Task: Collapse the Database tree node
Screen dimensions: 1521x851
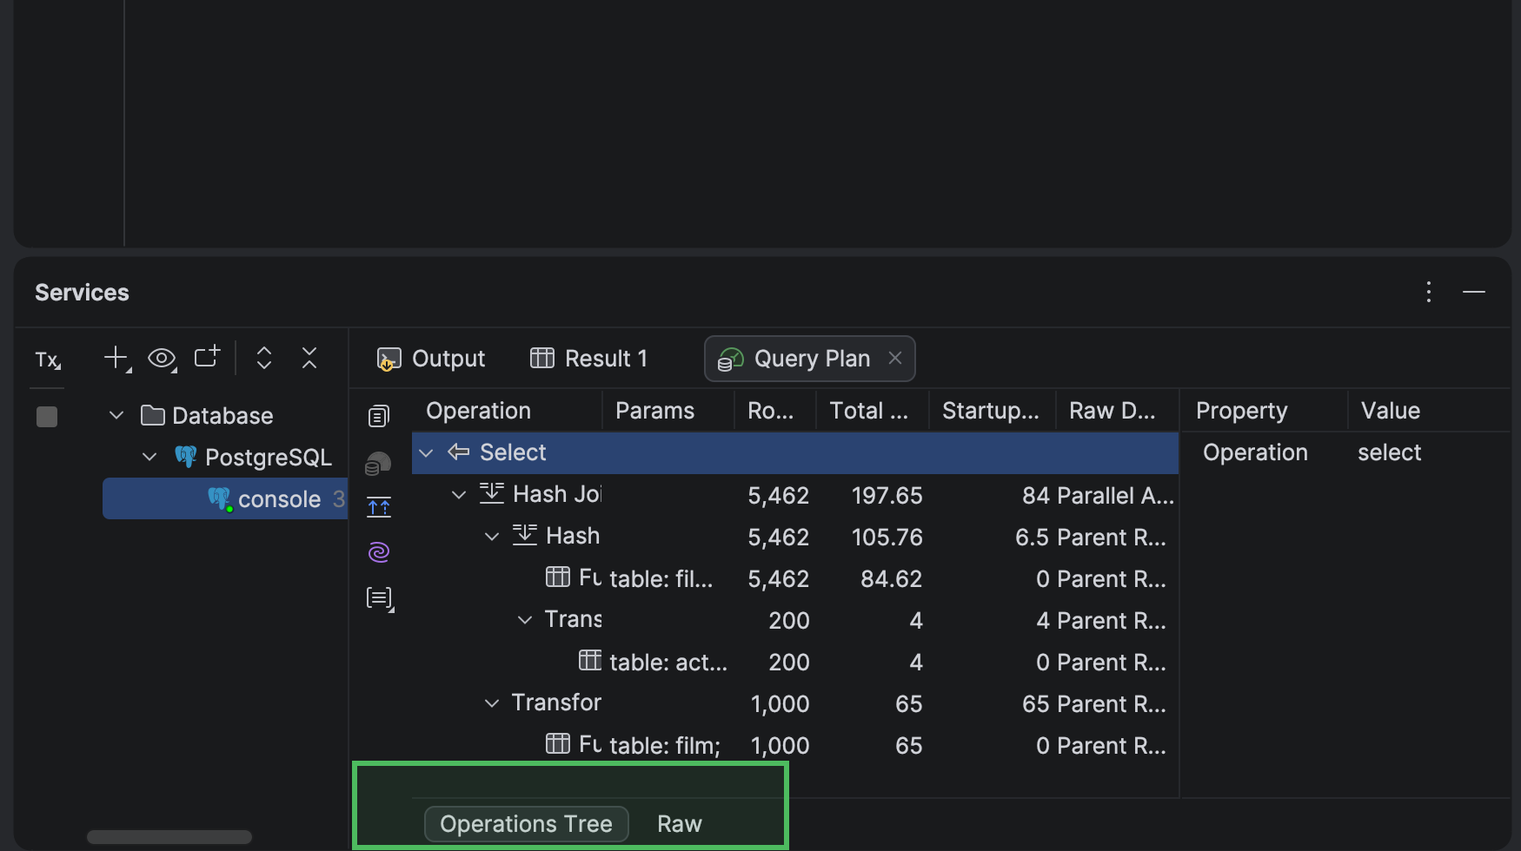Action: click(x=116, y=415)
